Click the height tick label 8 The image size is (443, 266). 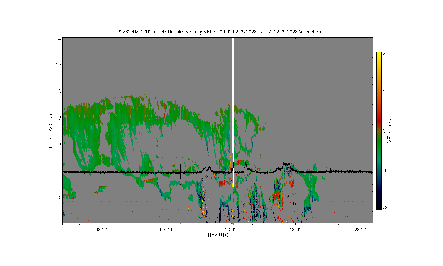tap(60, 118)
